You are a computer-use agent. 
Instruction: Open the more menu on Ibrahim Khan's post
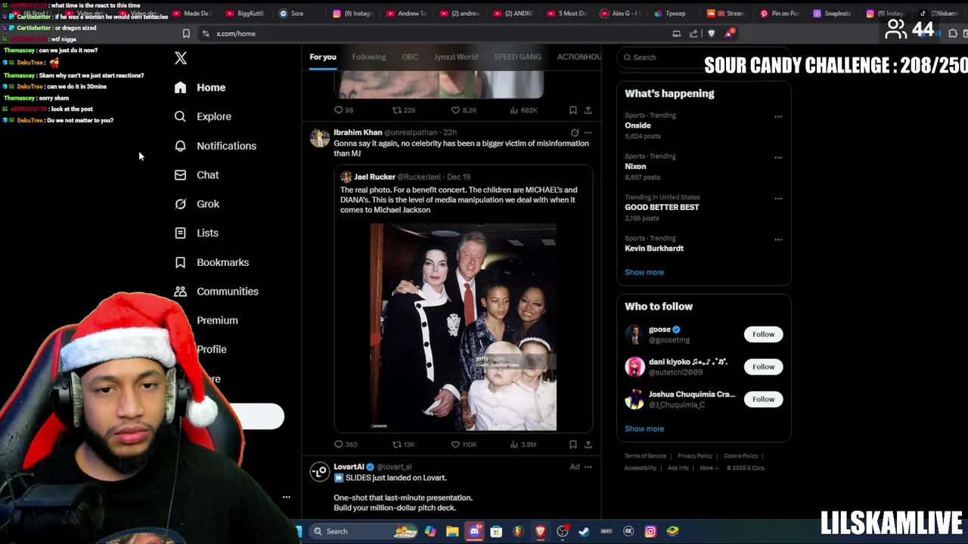click(588, 132)
